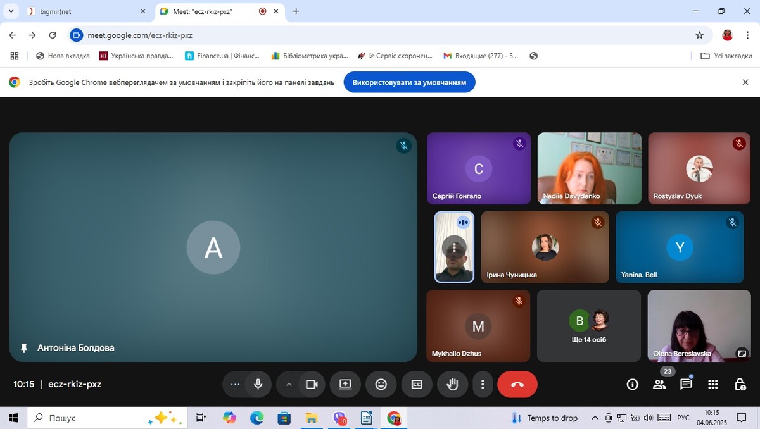760x429 pixels.
Task: Open the emoji reactions button
Action: (x=381, y=384)
